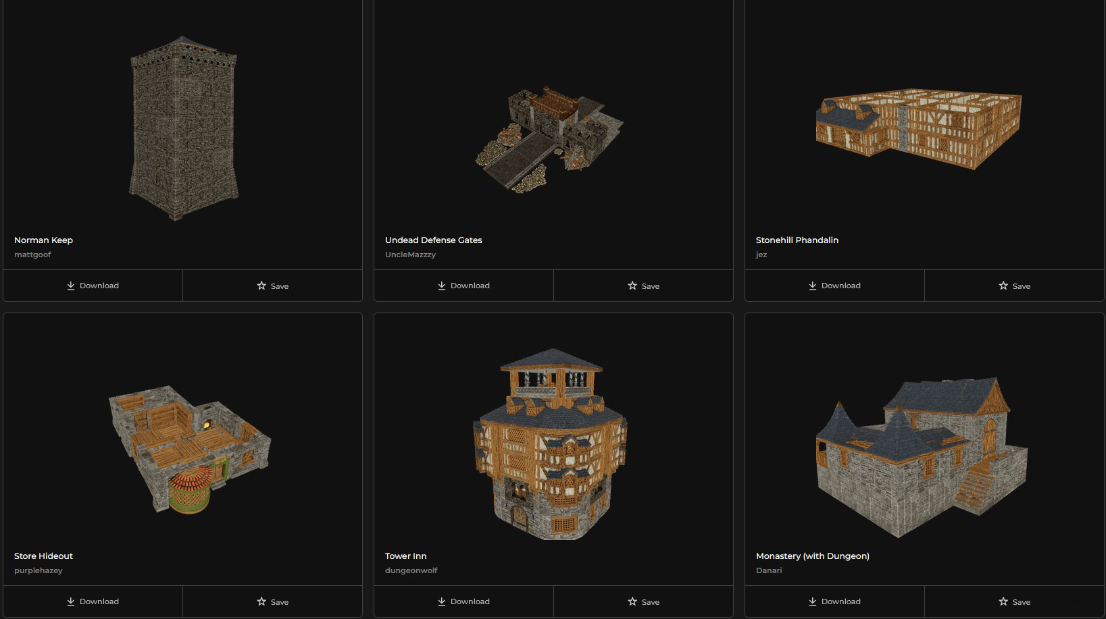
Task: Open the Tower Inn title link
Action: pyautogui.click(x=405, y=556)
